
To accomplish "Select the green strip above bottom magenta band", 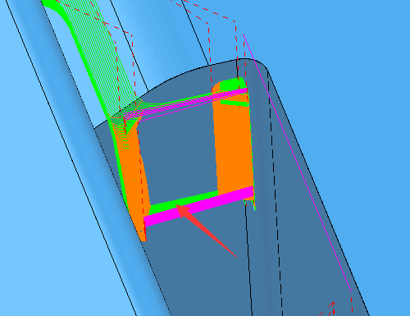I will point(184,203).
